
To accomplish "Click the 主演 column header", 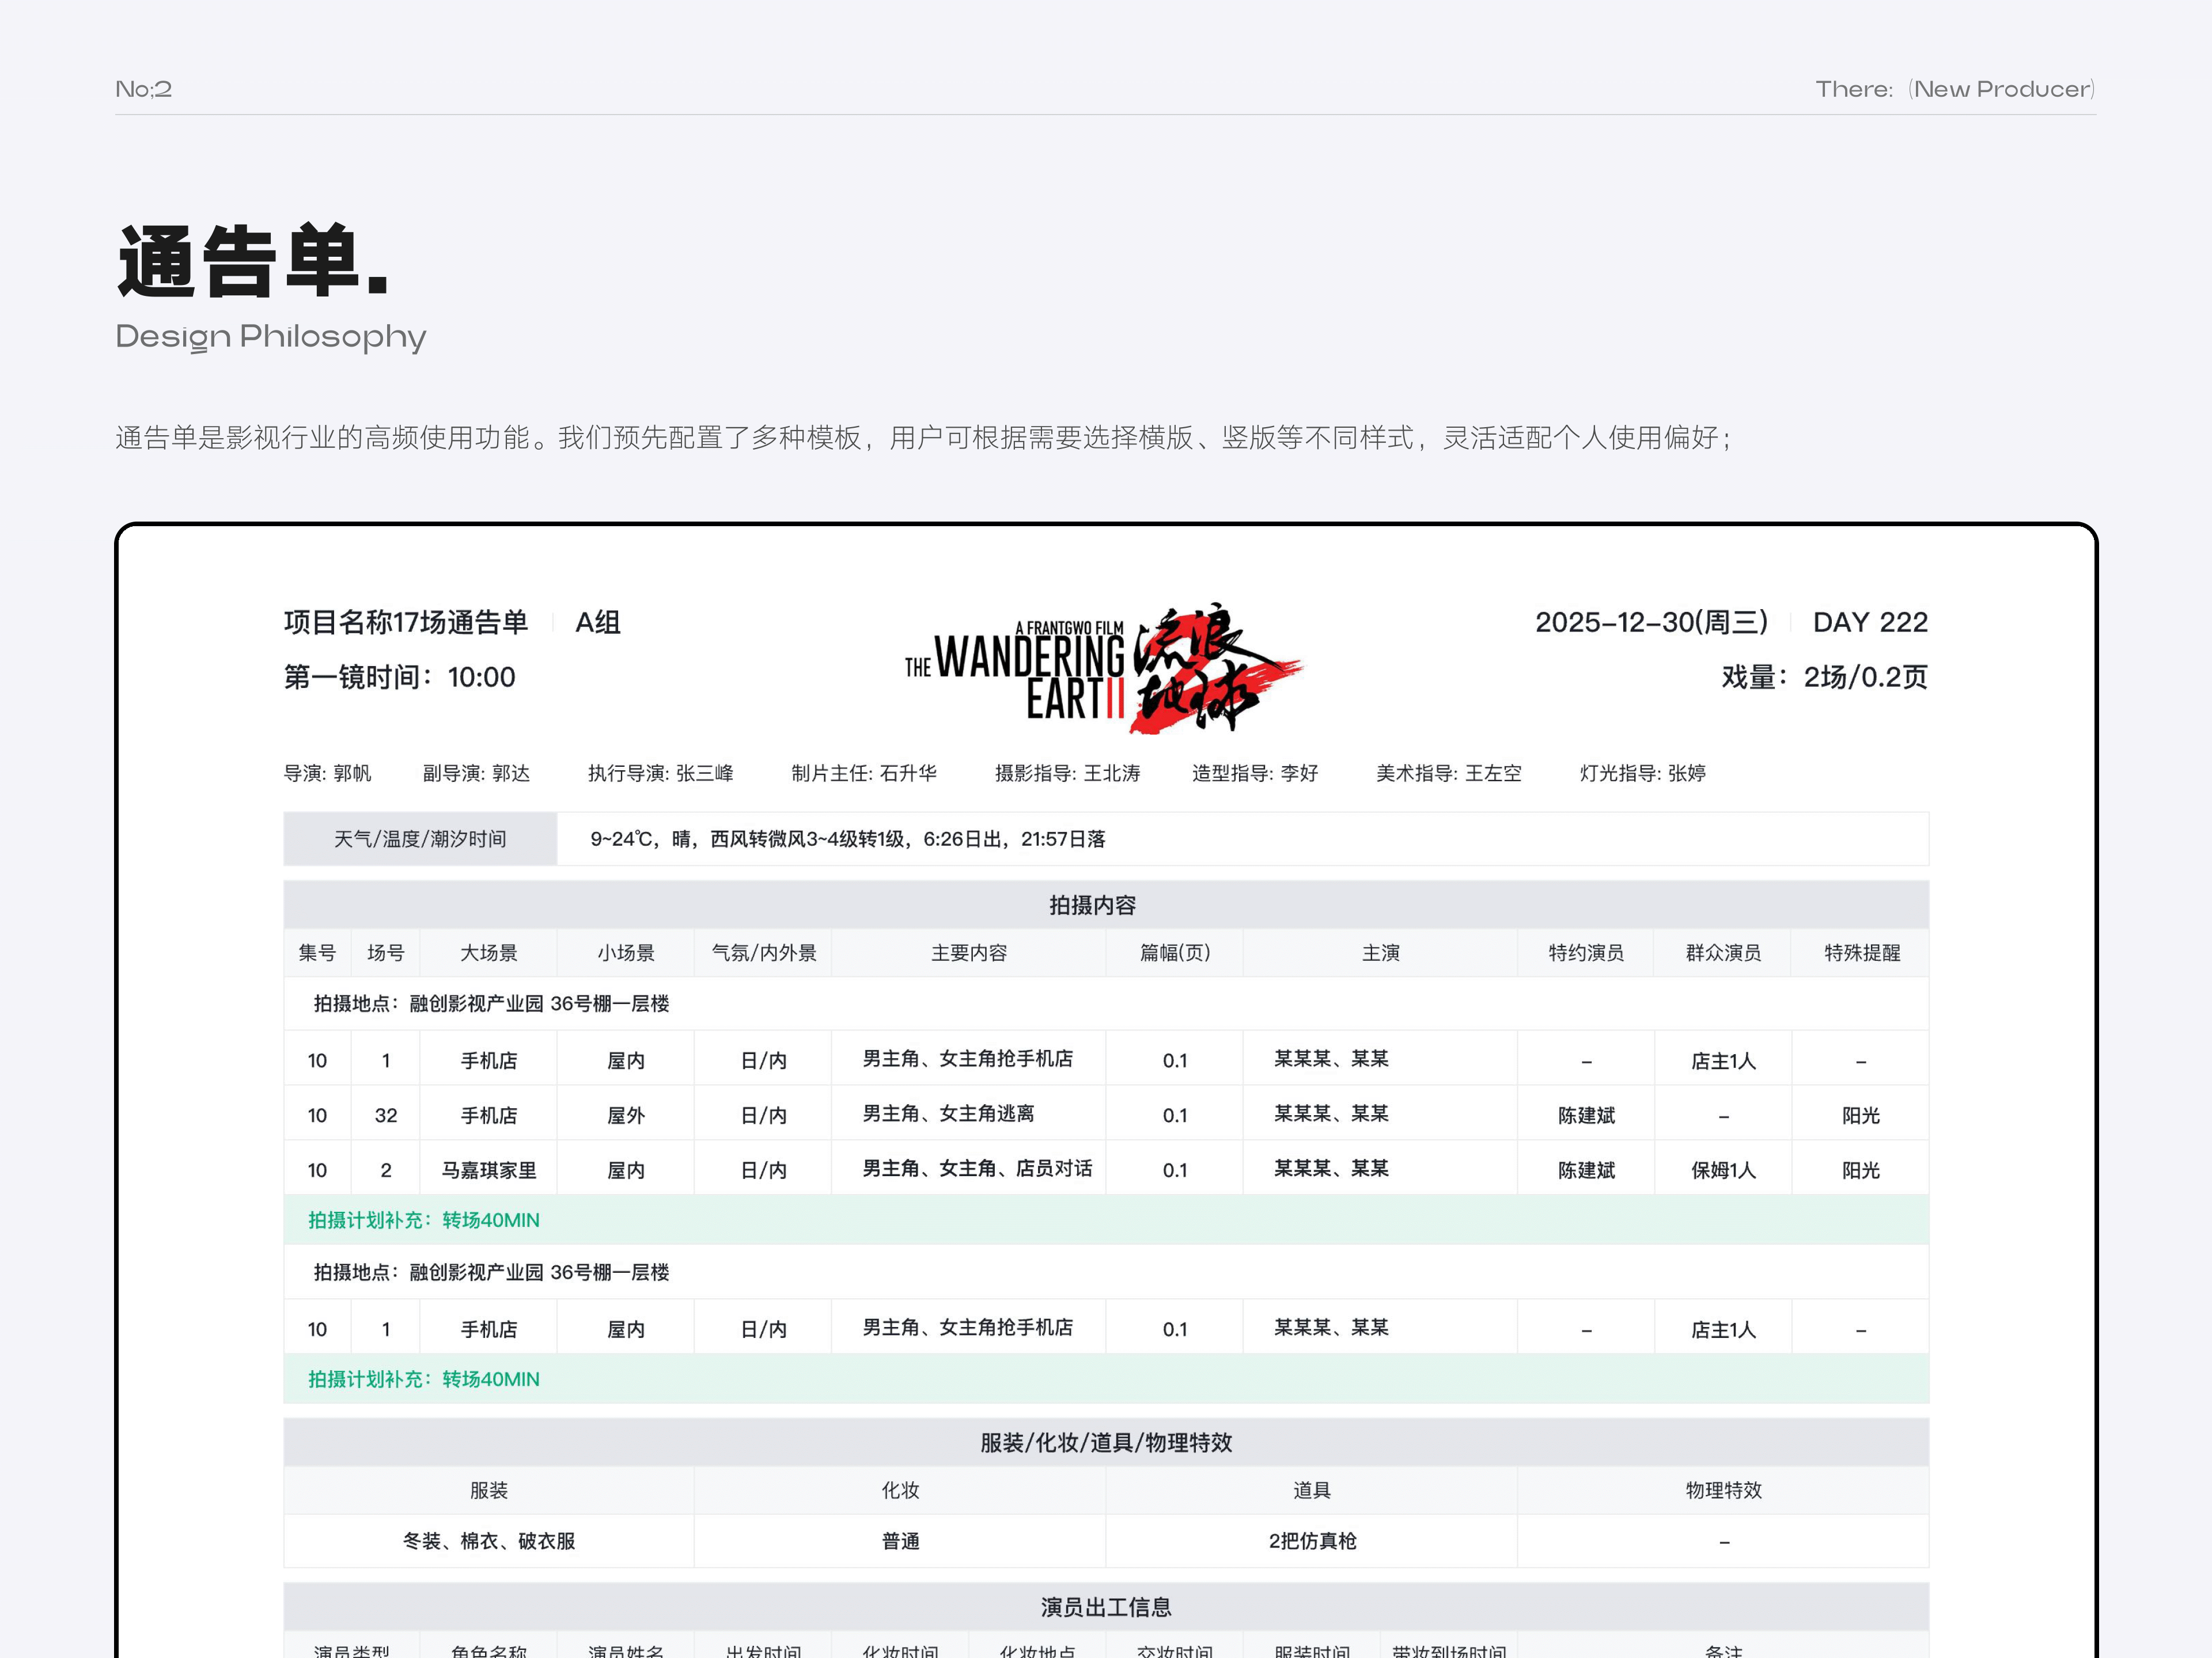I will pyautogui.click(x=1381, y=953).
